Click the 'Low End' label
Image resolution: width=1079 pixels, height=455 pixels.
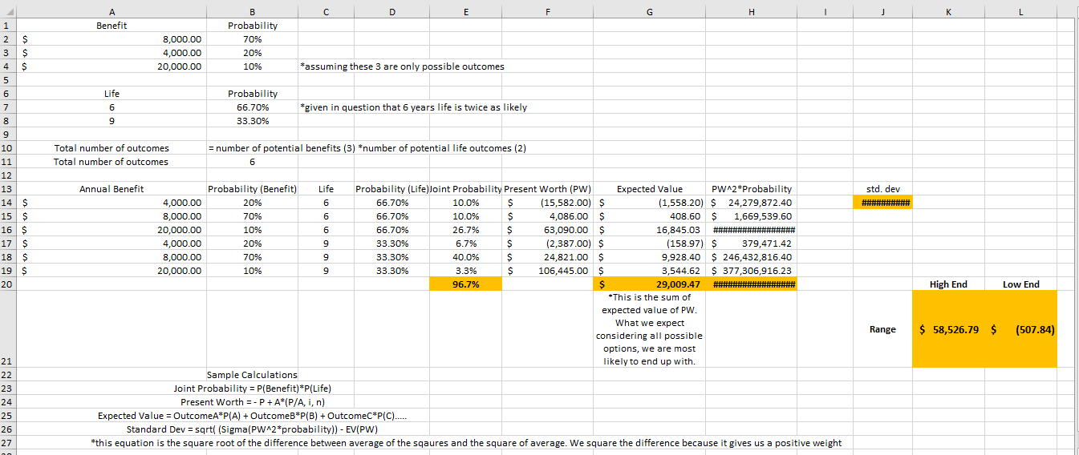[1020, 284]
